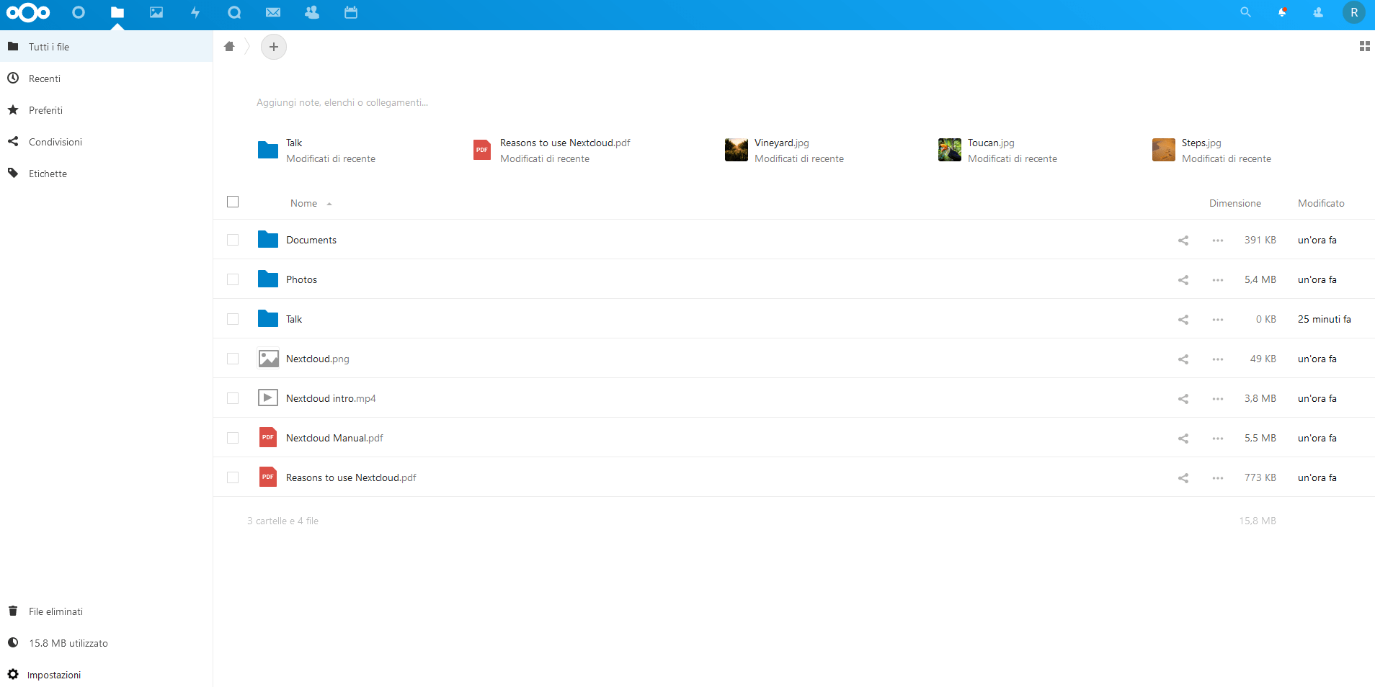This screenshot has width=1375, height=687.
Task: Toggle the select-all files checkbox
Action: 233,202
